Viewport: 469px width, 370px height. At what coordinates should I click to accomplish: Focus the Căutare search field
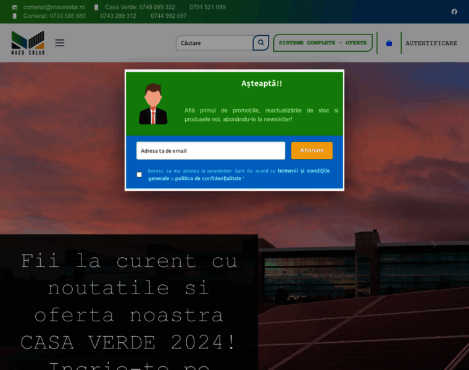215,43
